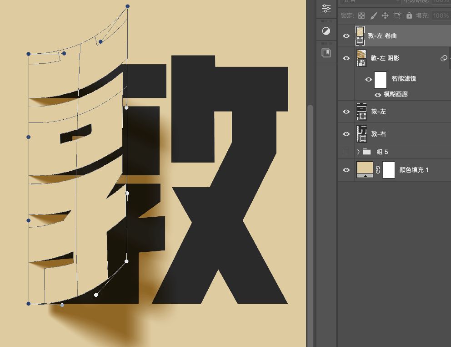The image size is (451, 347).
Task: Click the topmost path anchor at the curled corner
Action: (x=127, y=6)
